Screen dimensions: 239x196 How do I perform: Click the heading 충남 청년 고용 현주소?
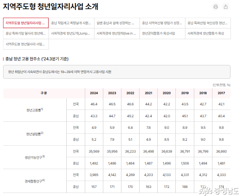coord(37,59)
